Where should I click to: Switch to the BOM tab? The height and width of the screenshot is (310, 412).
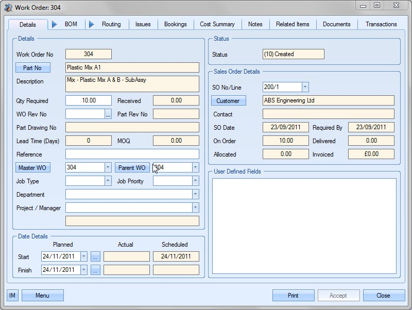(x=71, y=24)
